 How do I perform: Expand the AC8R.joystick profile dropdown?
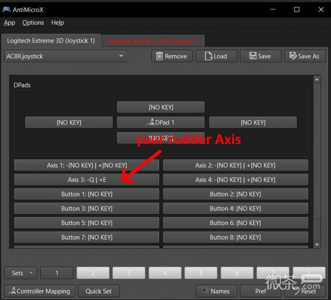tap(65, 56)
